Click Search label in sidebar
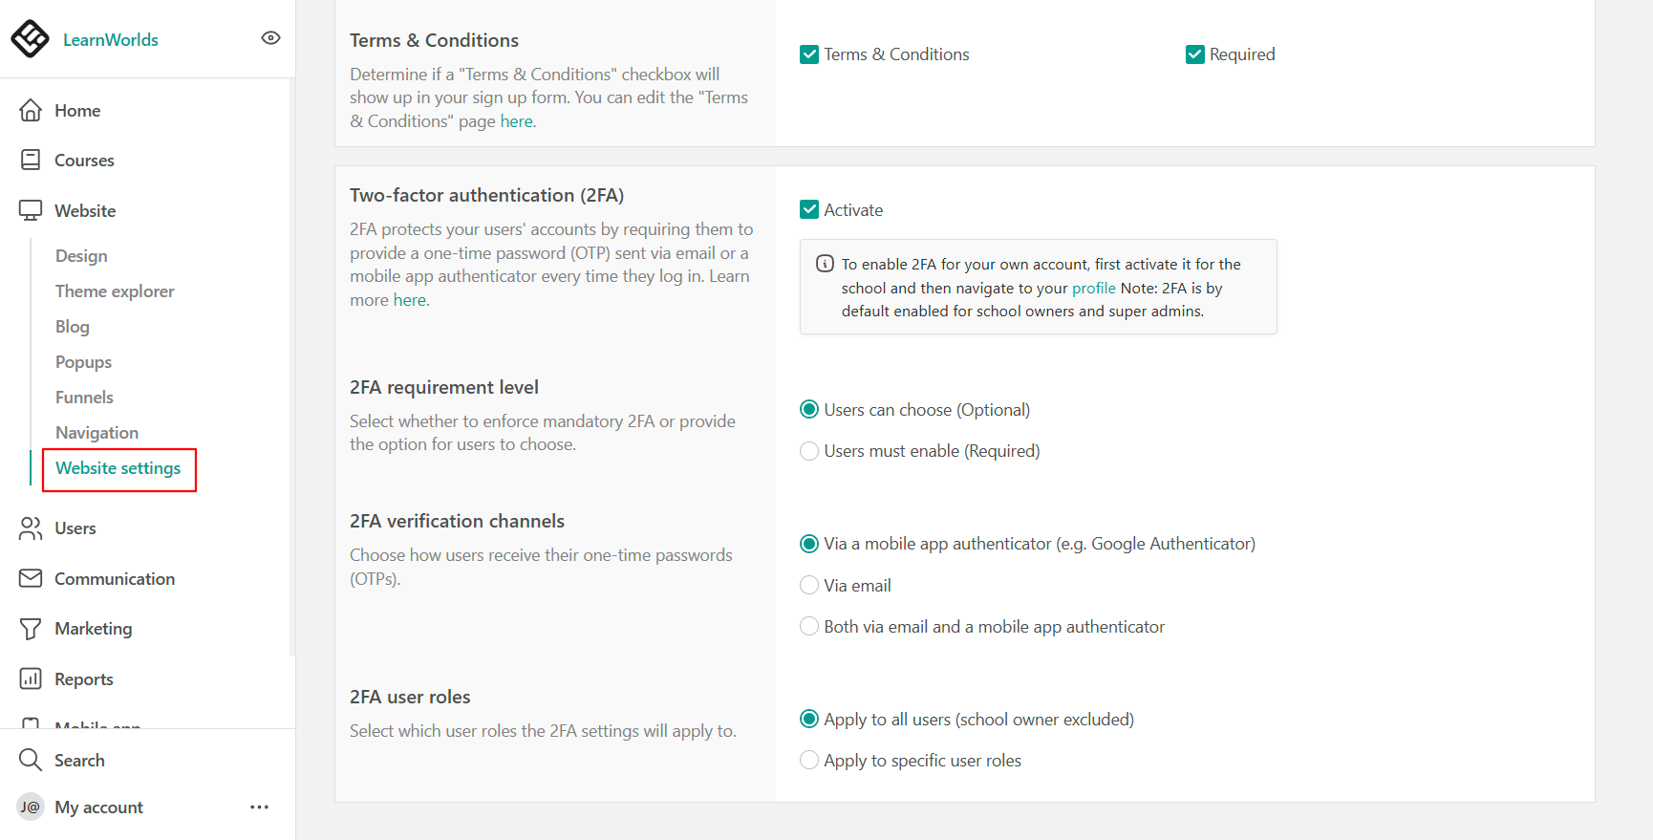 point(79,761)
